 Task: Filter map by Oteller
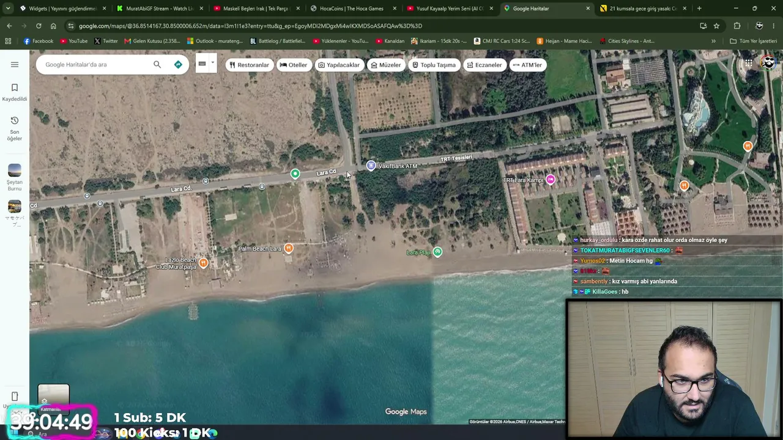(x=294, y=65)
